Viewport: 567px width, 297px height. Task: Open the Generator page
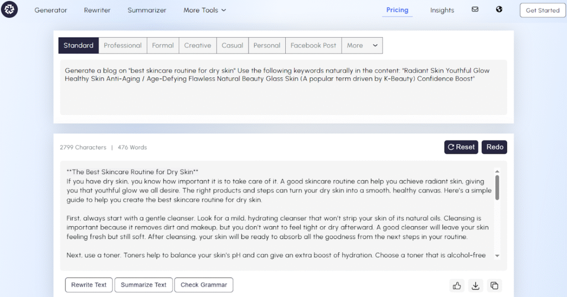[x=51, y=10]
